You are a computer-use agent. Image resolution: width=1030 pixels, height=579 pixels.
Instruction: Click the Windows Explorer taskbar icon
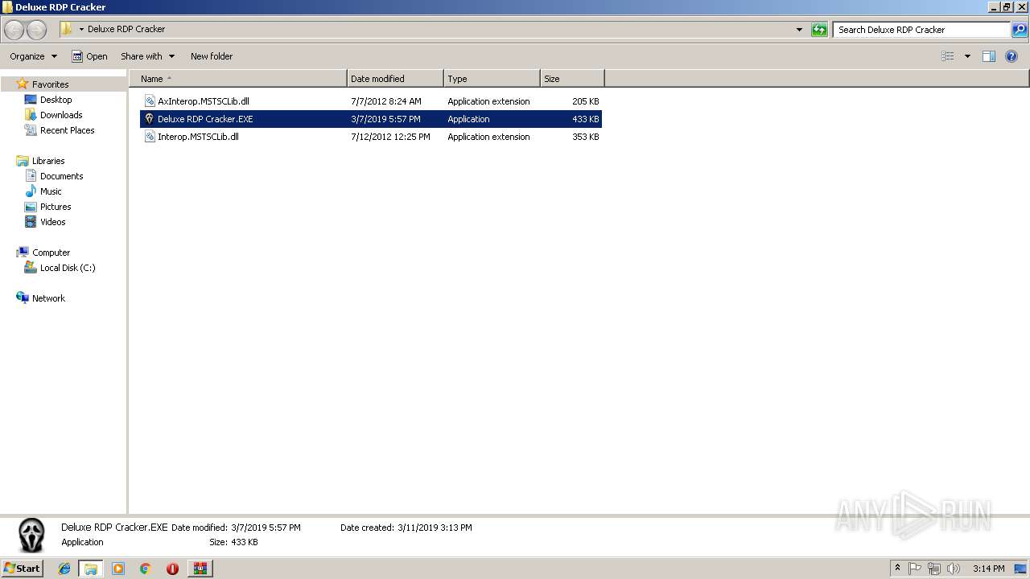91,569
